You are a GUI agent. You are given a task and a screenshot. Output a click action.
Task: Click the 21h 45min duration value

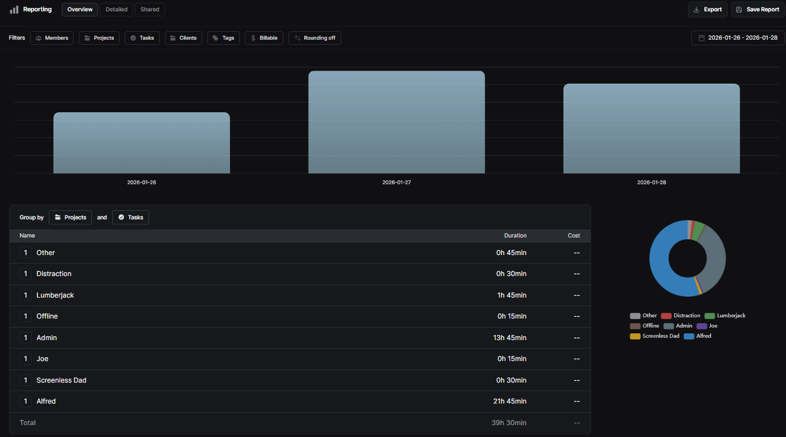coord(509,401)
